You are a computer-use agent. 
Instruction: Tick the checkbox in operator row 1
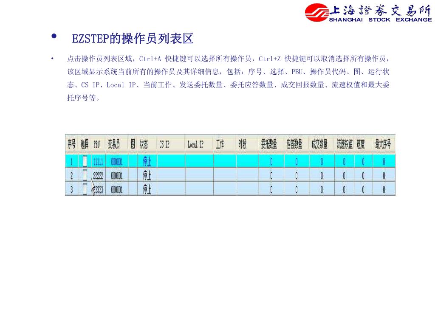click(85, 161)
